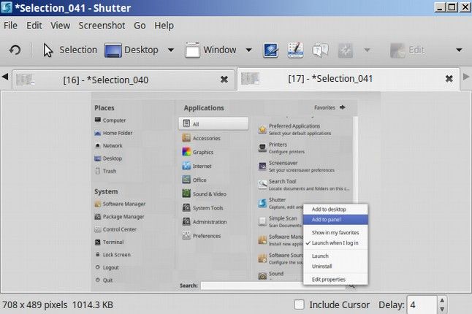The width and height of the screenshot is (472, 314).
Task: Click the Logout entry
Action: tap(107, 267)
